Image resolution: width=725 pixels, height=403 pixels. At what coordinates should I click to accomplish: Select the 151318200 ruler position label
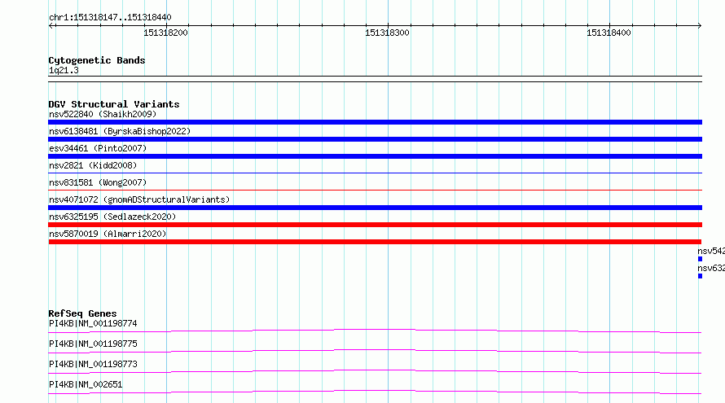coord(165,33)
